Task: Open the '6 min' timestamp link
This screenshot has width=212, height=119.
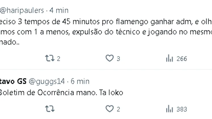Action: click(x=80, y=81)
